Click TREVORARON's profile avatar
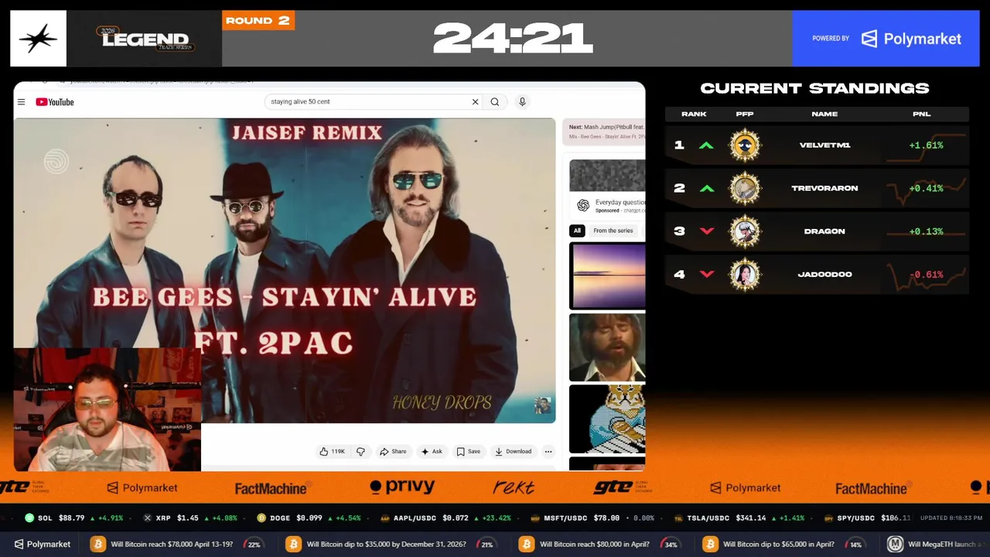Image resolution: width=990 pixels, height=557 pixels. coord(745,188)
